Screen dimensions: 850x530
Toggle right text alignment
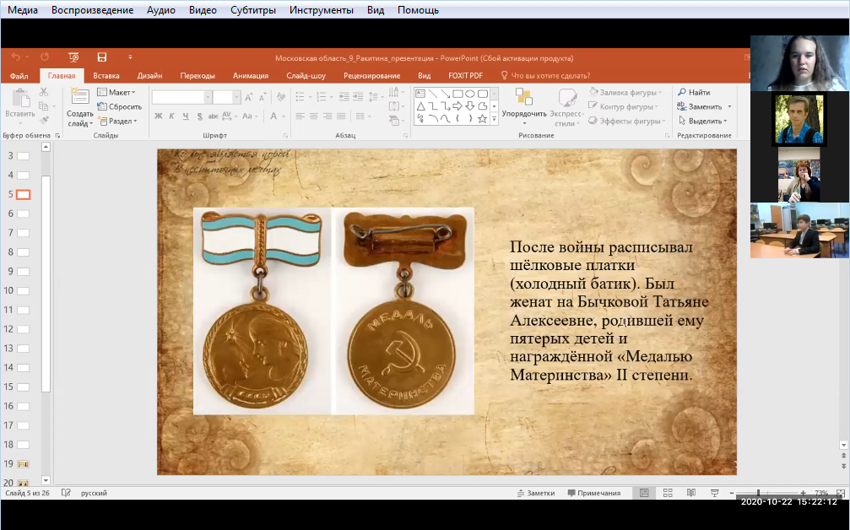pos(328,116)
